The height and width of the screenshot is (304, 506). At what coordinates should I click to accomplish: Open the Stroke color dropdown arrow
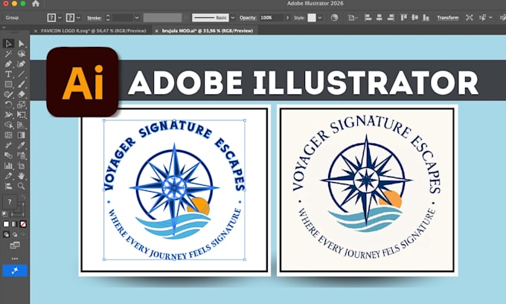click(x=78, y=18)
